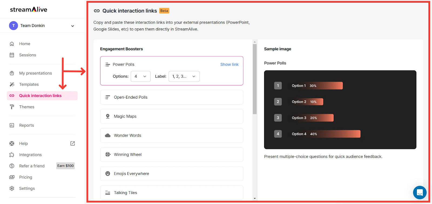Open Help link
Screen dimensions: 432x204
pos(23,144)
